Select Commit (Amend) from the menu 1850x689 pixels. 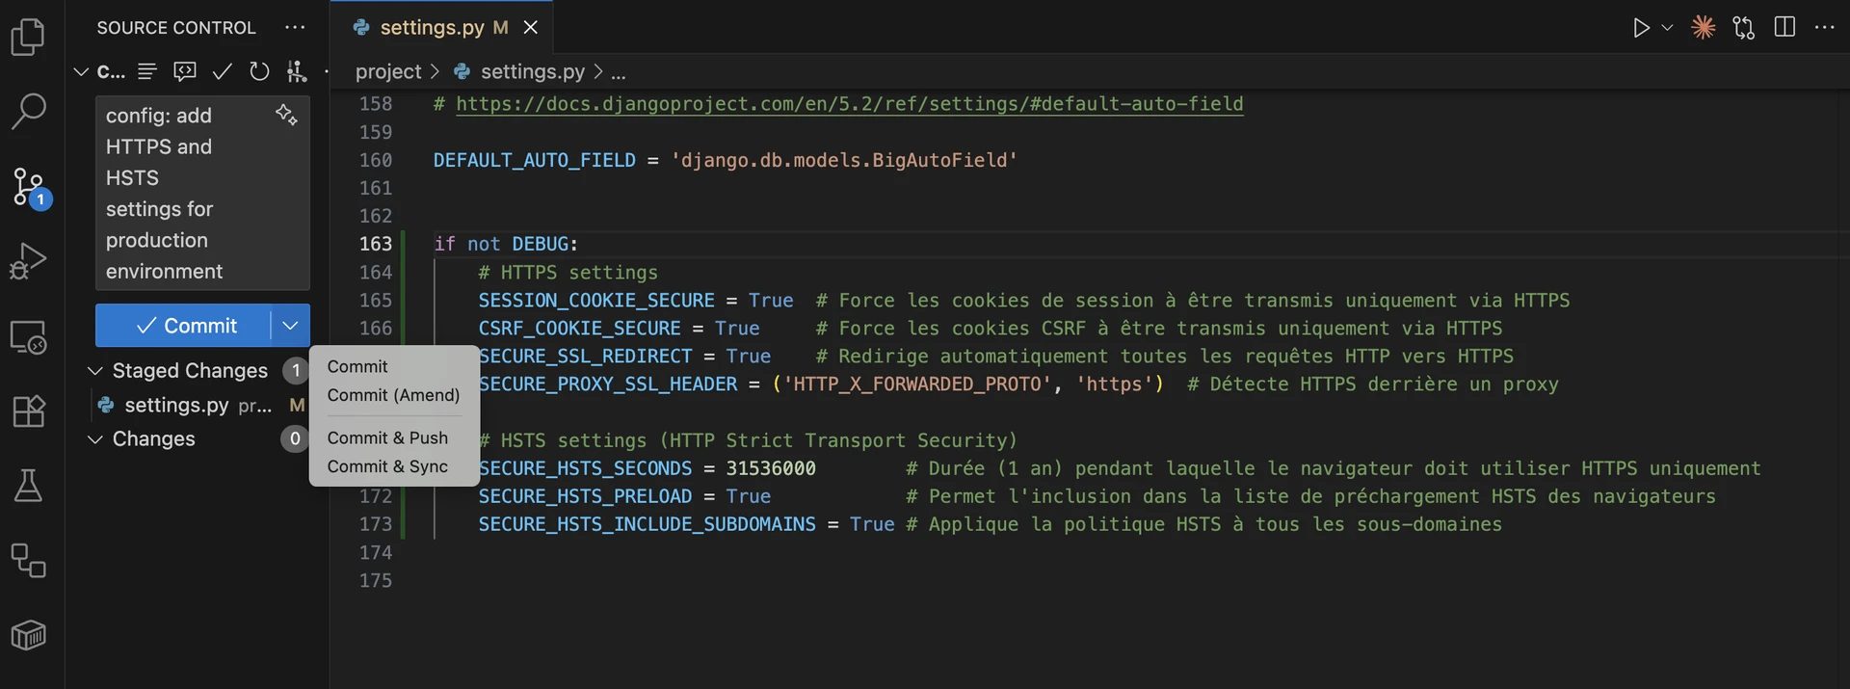(393, 395)
